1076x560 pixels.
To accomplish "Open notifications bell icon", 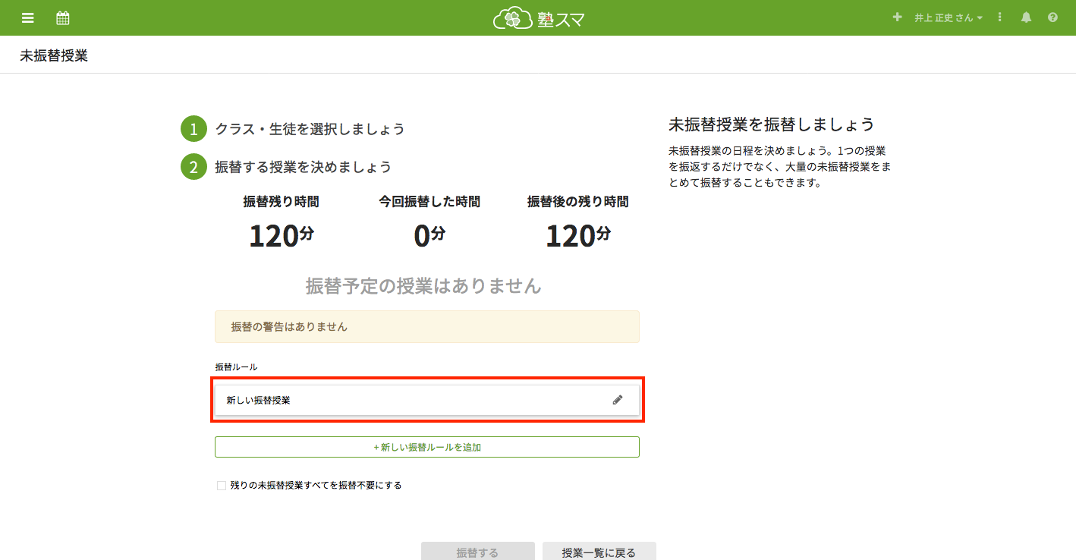I will [x=1026, y=17].
